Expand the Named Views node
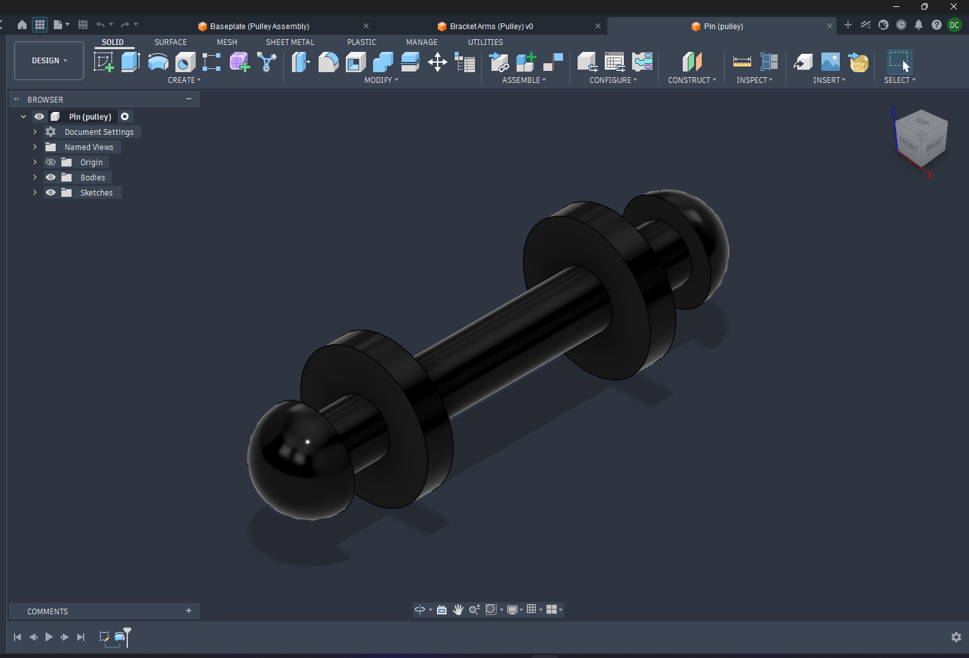 tap(35, 147)
